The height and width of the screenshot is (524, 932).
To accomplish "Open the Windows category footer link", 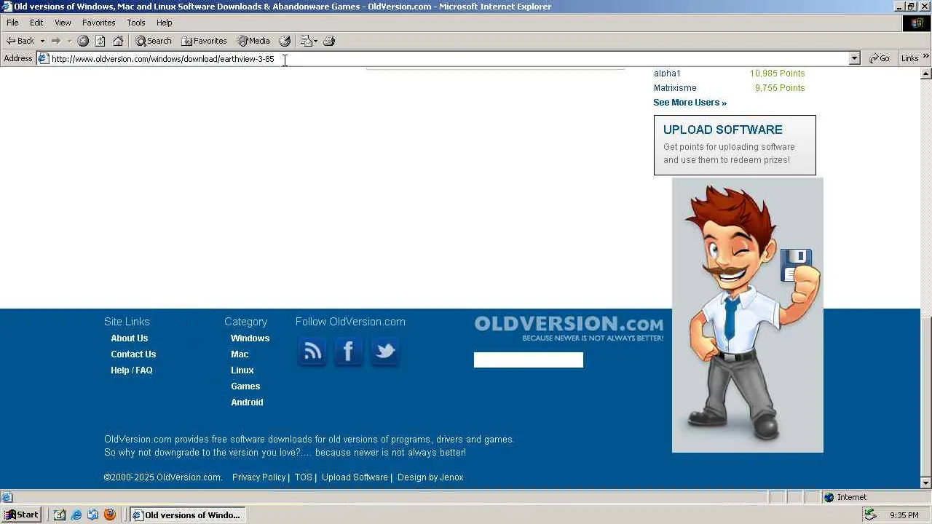I will pyautogui.click(x=250, y=338).
